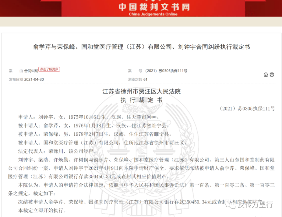Screen dimensions: 282x217
Task: Download the judgment via cloud download icon
Action: tap(266, 75)
